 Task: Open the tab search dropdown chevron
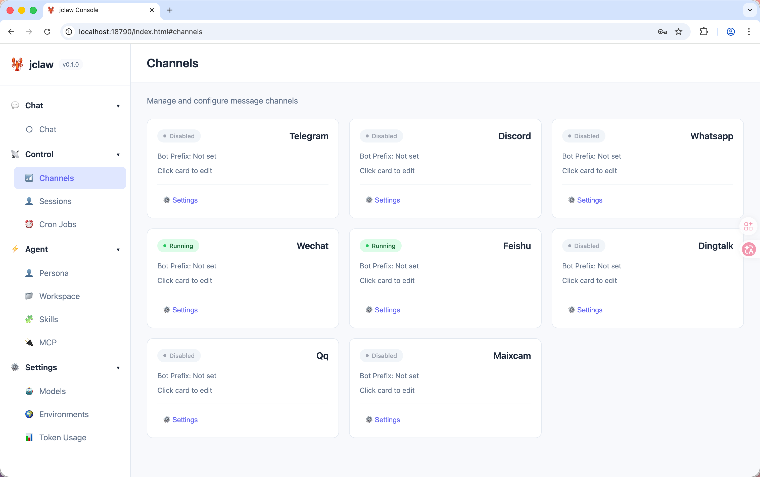750,10
